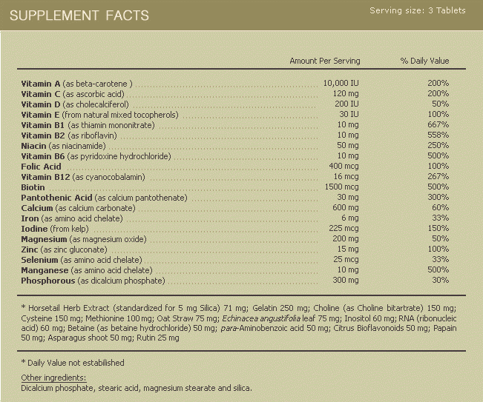Click the '400 mcg' amount value

[344, 167]
